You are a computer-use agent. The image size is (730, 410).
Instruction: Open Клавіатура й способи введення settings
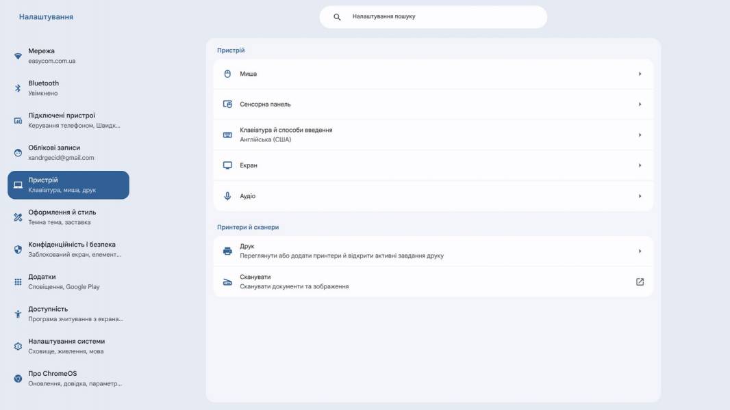point(433,135)
